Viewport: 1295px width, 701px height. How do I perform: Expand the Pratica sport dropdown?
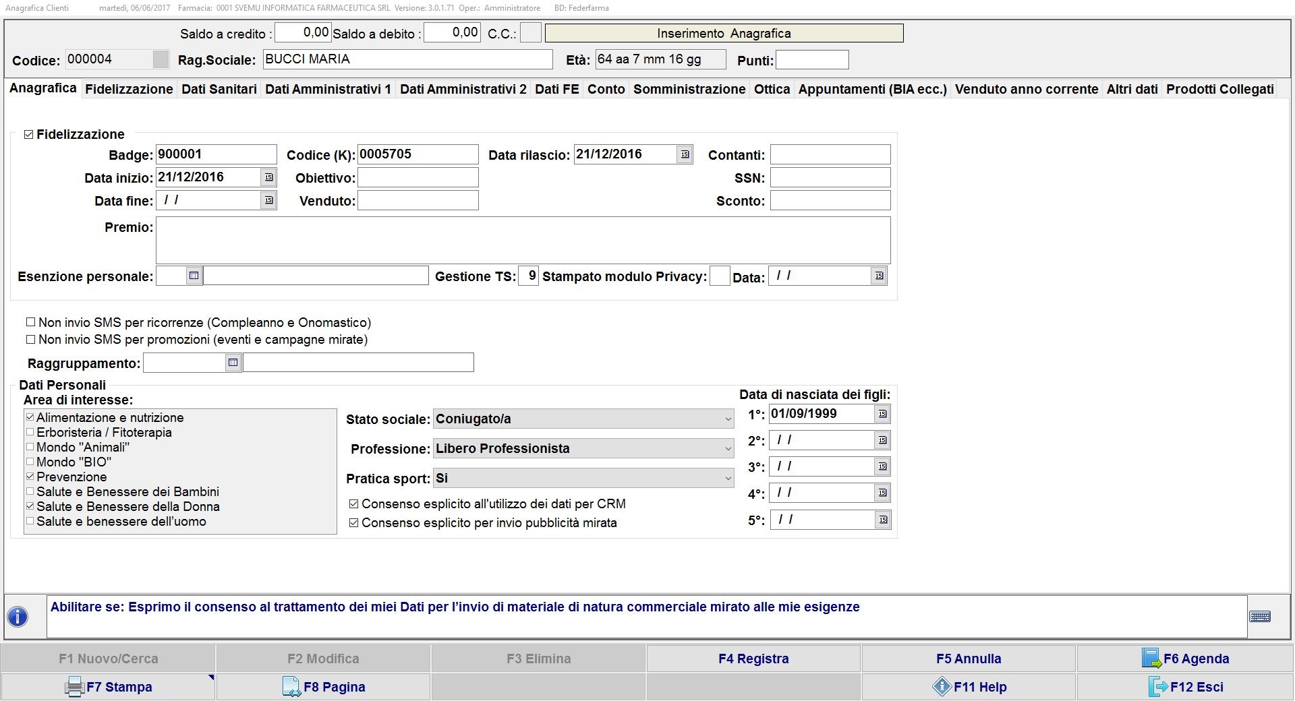[728, 479]
